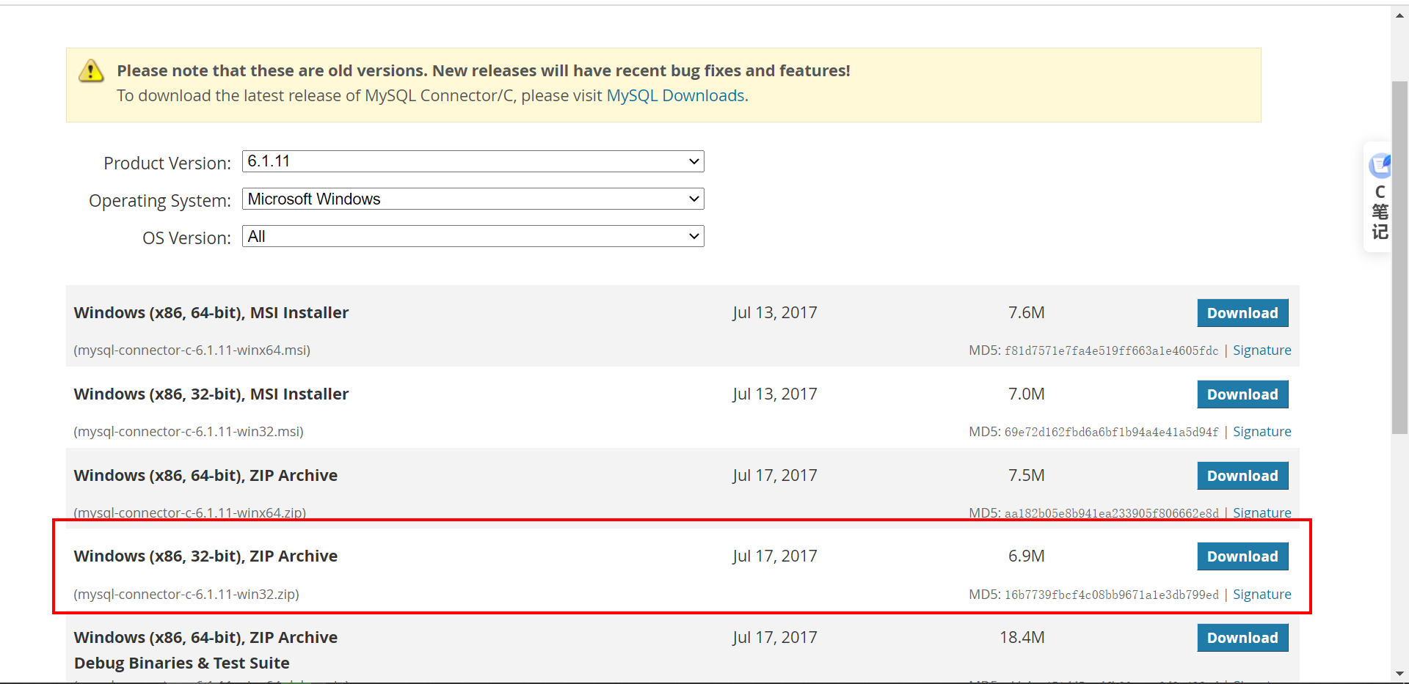Viewport: 1409px width, 684px height.
Task: Click the scroll down arrow
Action: [x=1399, y=673]
